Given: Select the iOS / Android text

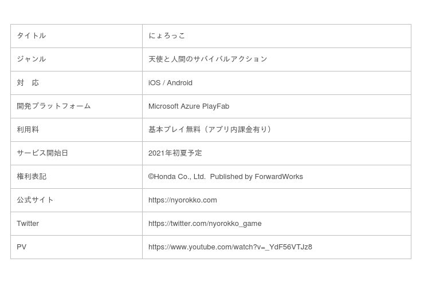Looking at the screenshot, I should (170, 83).
